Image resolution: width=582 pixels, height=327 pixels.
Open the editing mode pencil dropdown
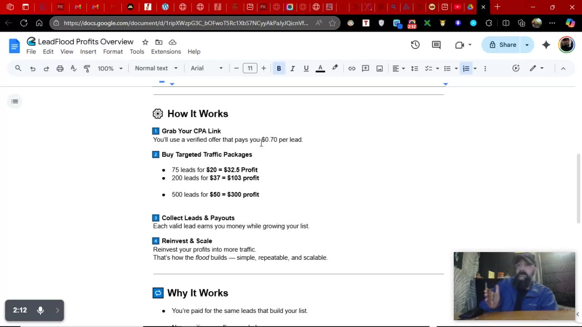(x=537, y=69)
